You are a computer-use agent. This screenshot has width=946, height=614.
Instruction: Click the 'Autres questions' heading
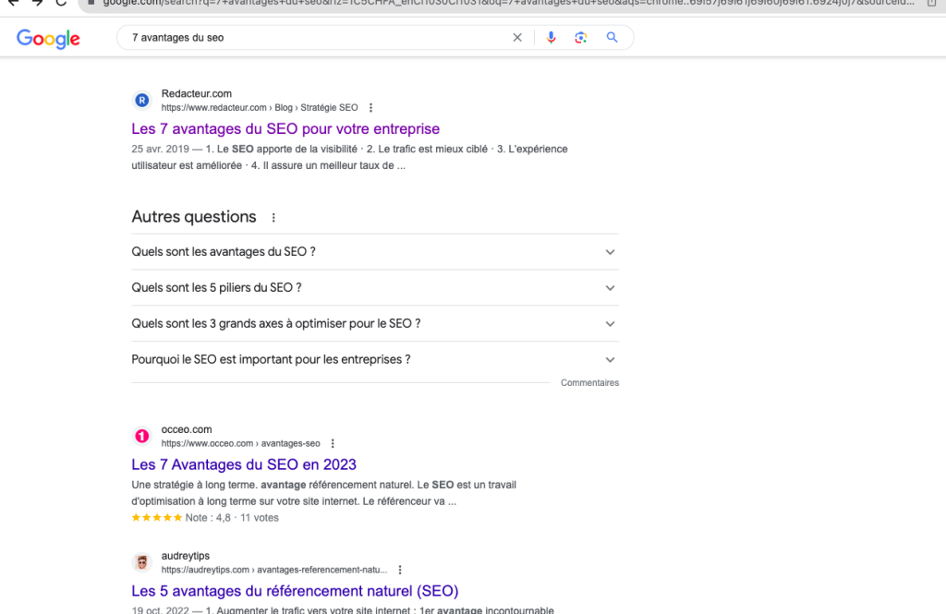pos(194,217)
